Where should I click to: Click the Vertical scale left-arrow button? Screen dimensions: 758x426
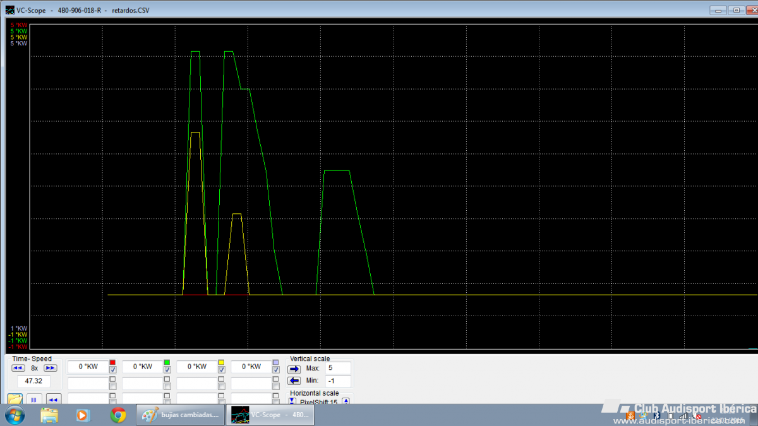[294, 381]
